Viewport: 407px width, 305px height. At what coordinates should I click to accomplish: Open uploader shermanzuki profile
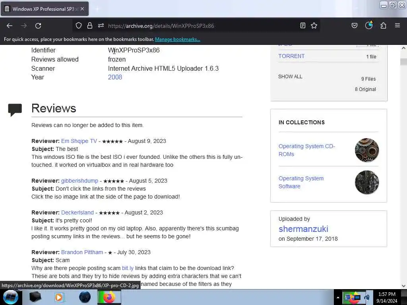click(x=303, y=229)
